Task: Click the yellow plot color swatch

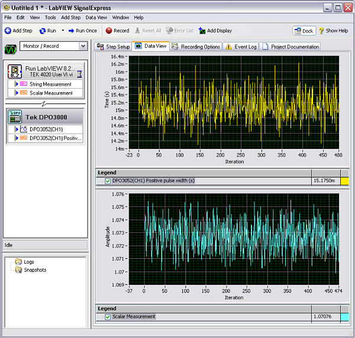Action: [344, 181]
